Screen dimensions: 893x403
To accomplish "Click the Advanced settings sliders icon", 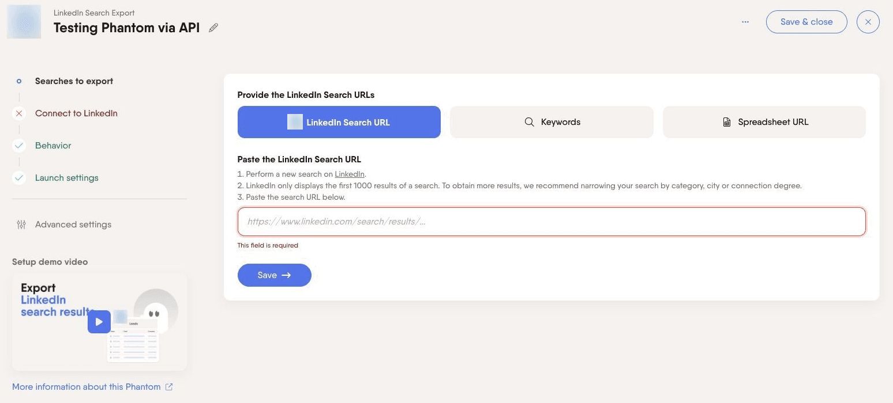I will [x=21, y=225].
